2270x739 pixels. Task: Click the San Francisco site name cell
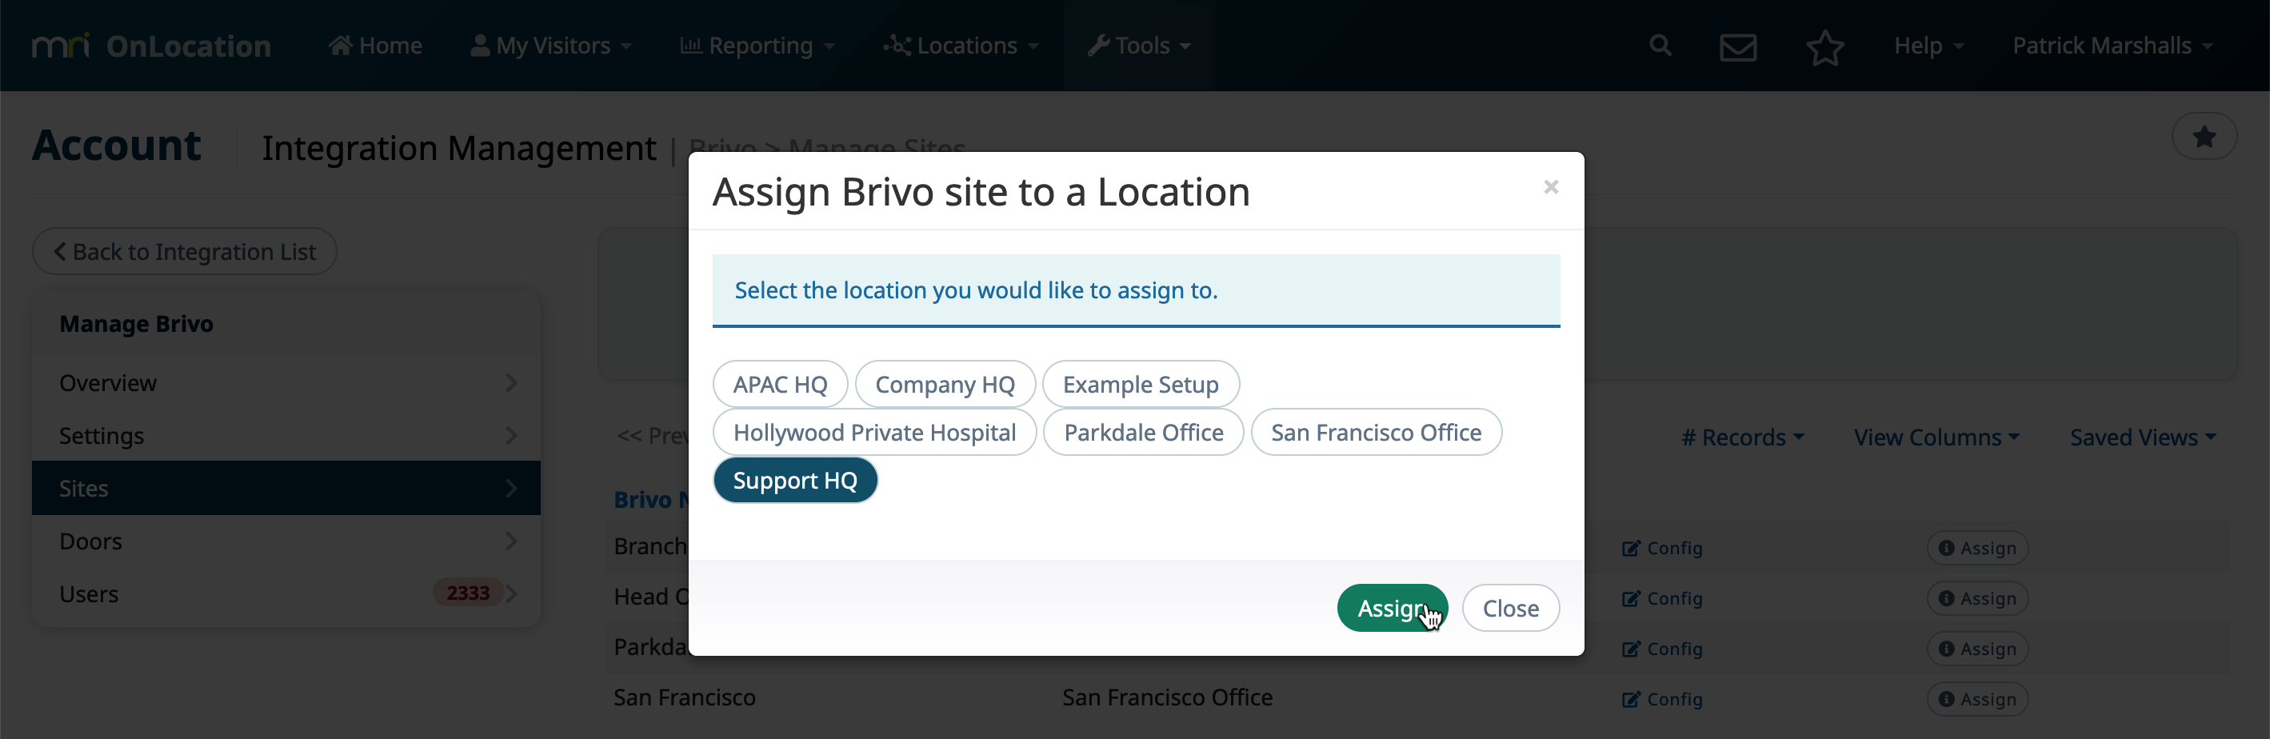(x=685, y=697)
